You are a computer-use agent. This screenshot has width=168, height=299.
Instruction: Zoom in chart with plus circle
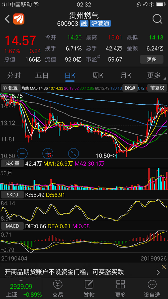pyautogui.click(x=48, y=154)
